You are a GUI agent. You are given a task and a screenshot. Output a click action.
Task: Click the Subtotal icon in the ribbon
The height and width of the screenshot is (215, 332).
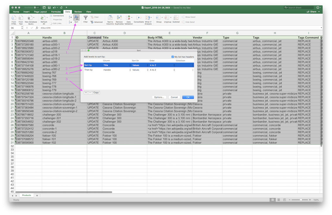(x=176, y=19)
